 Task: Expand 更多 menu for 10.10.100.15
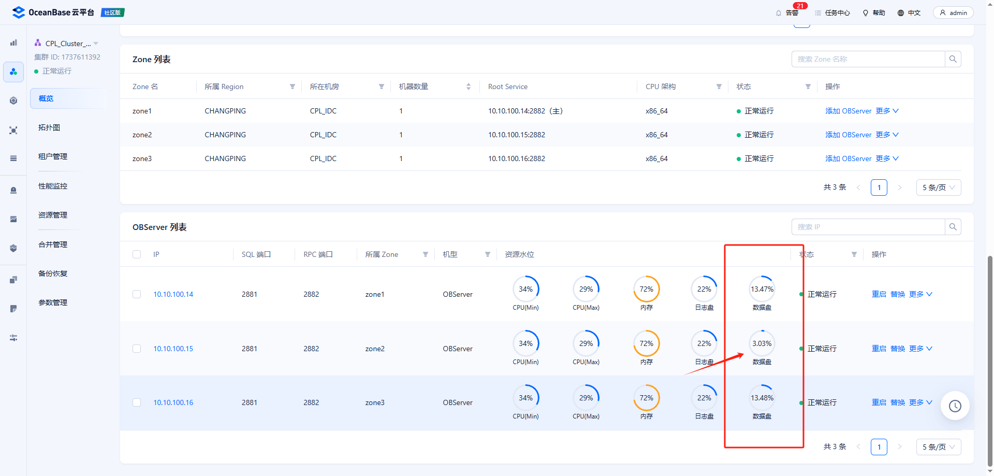point(920,349)
